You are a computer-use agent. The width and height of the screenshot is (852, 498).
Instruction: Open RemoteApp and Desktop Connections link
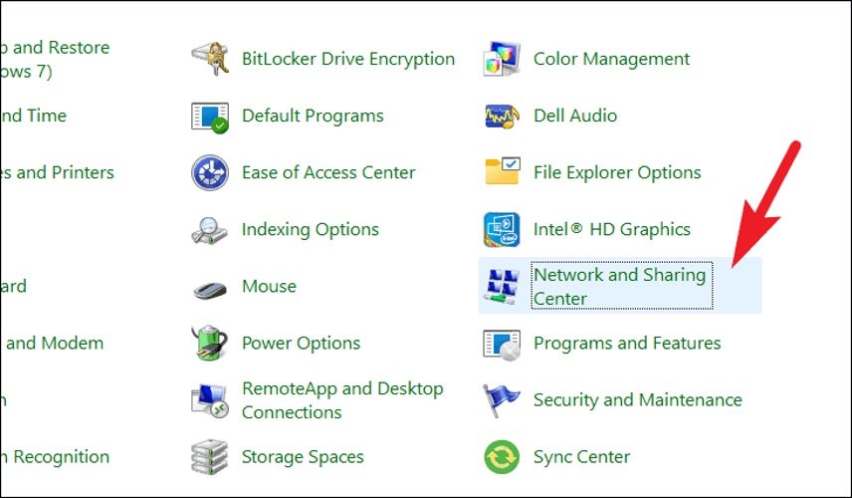[342, 400]
